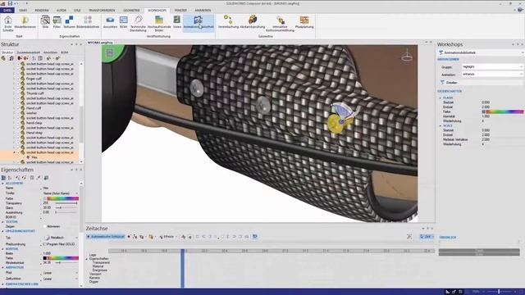This screenshot has width=525, height=295.
Task: Open the Filter workshop
Action: tap(57, 22)
